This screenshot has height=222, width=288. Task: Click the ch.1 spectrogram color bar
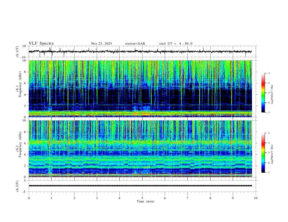tap(263, 93)
